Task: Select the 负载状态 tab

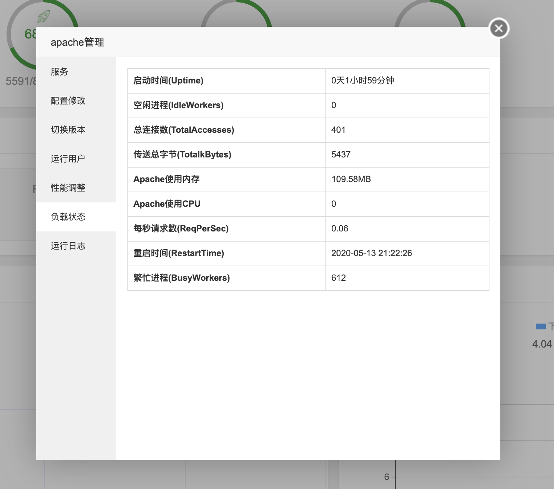Action: coord(76,217)
